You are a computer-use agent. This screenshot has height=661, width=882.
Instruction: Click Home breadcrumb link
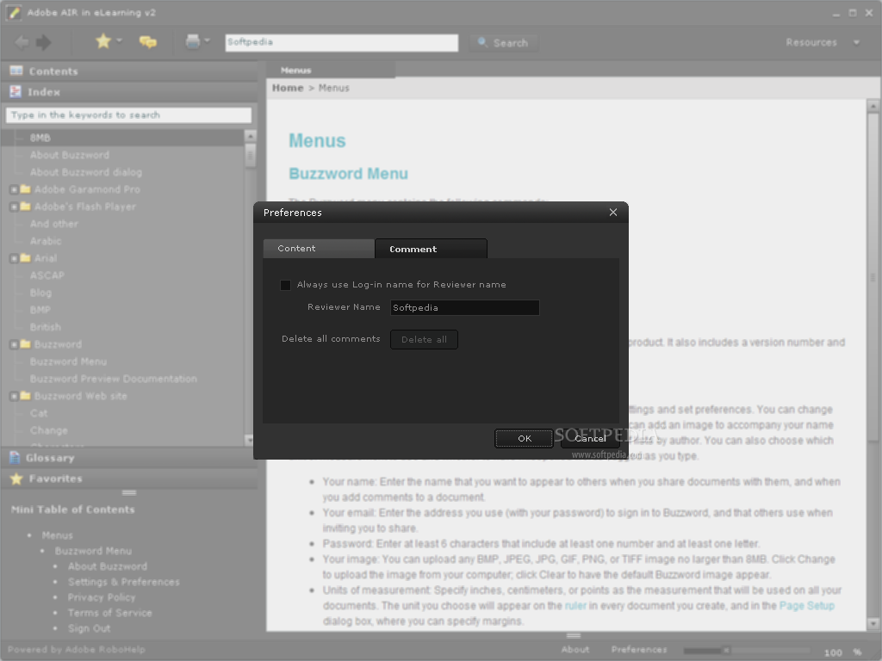(x=288, y=88)
